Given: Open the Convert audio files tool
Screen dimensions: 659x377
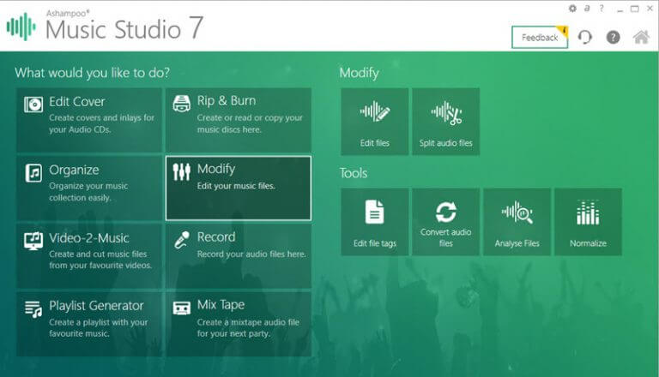Looking at the screenshot, I should (446, 222).
